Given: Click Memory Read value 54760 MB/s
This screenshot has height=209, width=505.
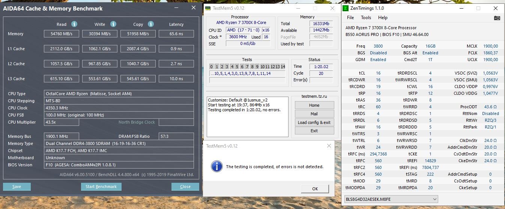Looking at the screenshot, I should coord(62,34).
